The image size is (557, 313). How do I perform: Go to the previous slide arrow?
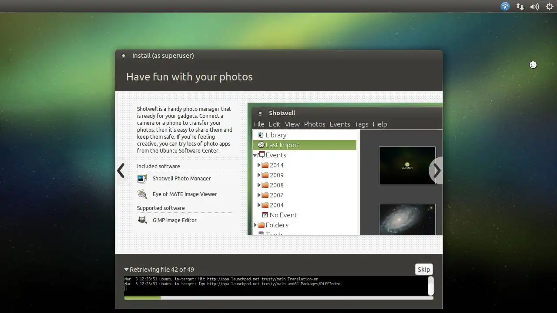(x=121, y=171)
